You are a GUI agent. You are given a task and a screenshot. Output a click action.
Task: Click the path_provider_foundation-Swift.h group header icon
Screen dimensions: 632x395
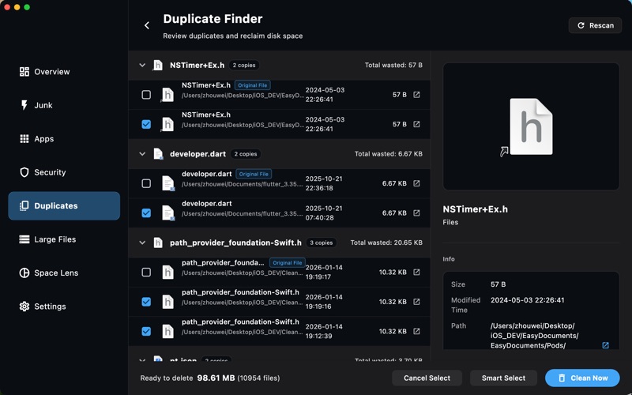(x=157, y=243)
